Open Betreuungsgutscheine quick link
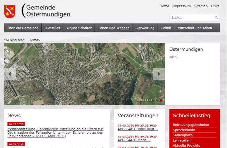The image size is (227, 148). (191, 125)
